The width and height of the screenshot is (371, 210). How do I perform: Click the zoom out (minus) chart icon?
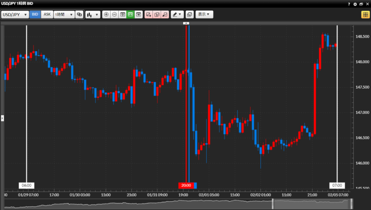114,14
